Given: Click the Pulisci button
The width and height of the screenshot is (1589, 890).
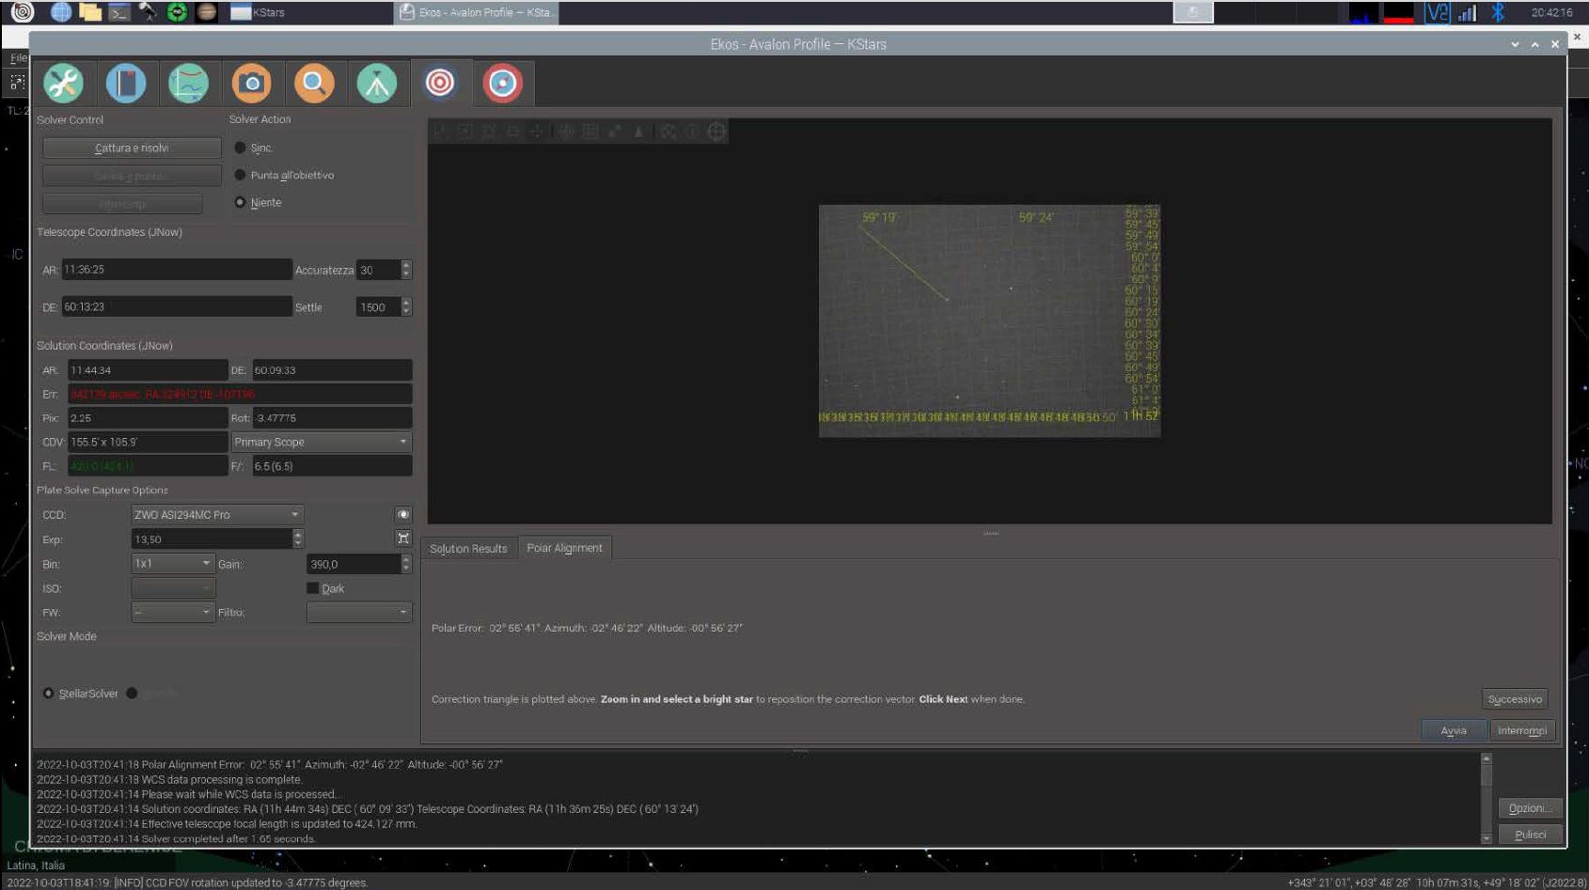Looking at the screenshot, I should click(x=1530, y=835).
